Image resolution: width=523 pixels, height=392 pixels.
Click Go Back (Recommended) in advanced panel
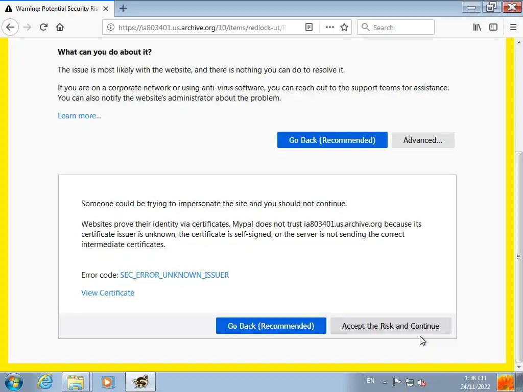pyautogui.click(x=271, y=326)
